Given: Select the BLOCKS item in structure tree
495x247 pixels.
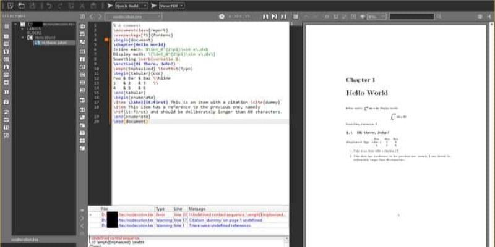Looking at the screenshot, I should [x=34, y=33].
